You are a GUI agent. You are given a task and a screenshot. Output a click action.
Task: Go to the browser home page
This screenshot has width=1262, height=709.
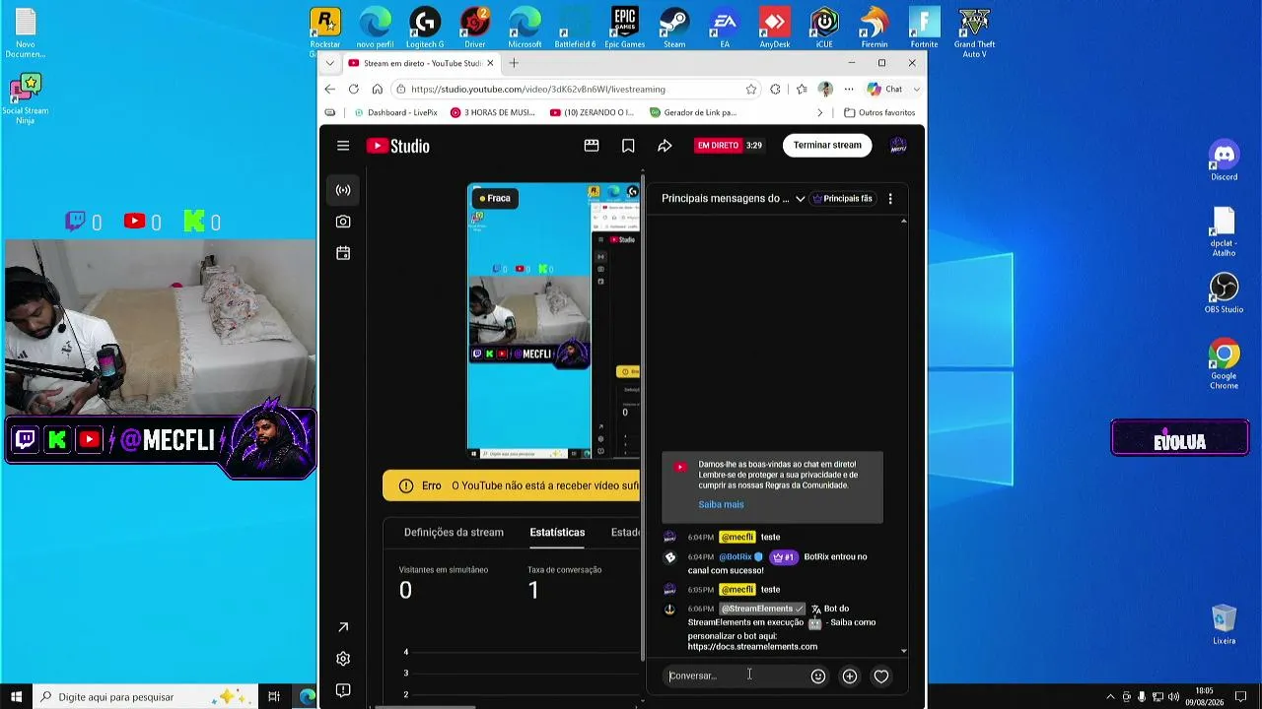[x=377, y=89]
